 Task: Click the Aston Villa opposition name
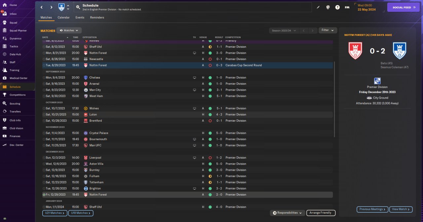96,164
